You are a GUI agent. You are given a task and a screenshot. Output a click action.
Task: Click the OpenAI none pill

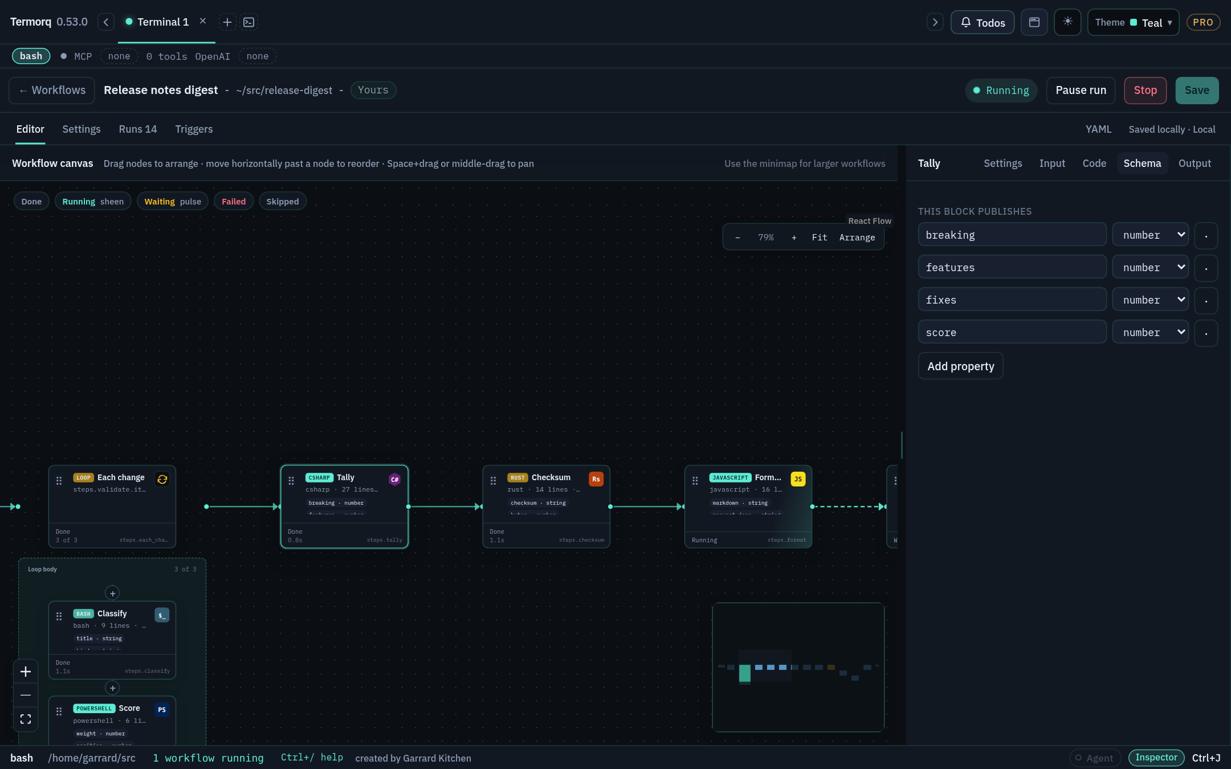(258, 56)
